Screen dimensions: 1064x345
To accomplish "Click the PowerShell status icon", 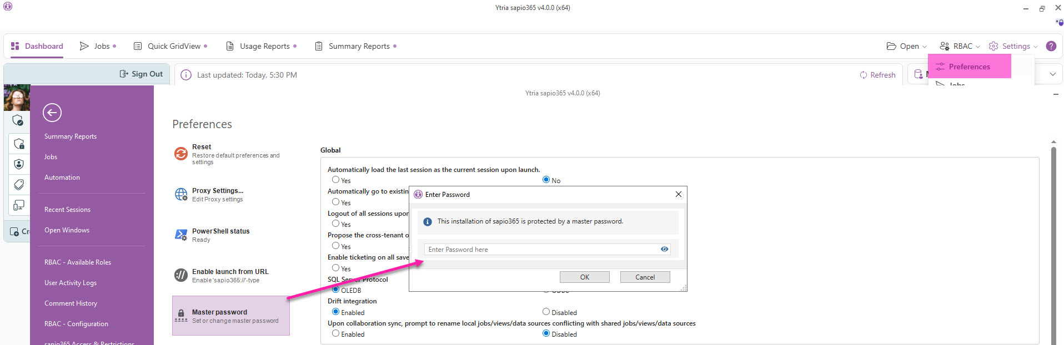I will point(181,235).
